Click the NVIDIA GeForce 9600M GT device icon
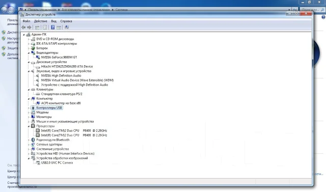 (38, 58)
